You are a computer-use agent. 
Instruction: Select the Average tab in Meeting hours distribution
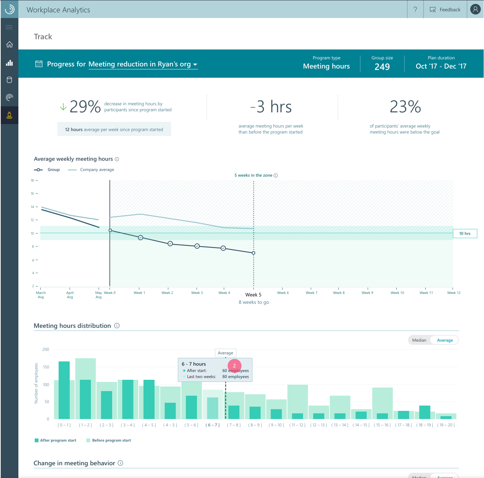(x=444, y=340)
